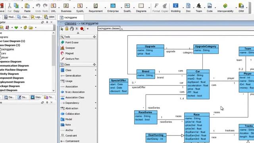Image resolution: width=254 pixels, height=143 pixels.
Task: Open the Code toolbar item
Action: coord(210,8)
